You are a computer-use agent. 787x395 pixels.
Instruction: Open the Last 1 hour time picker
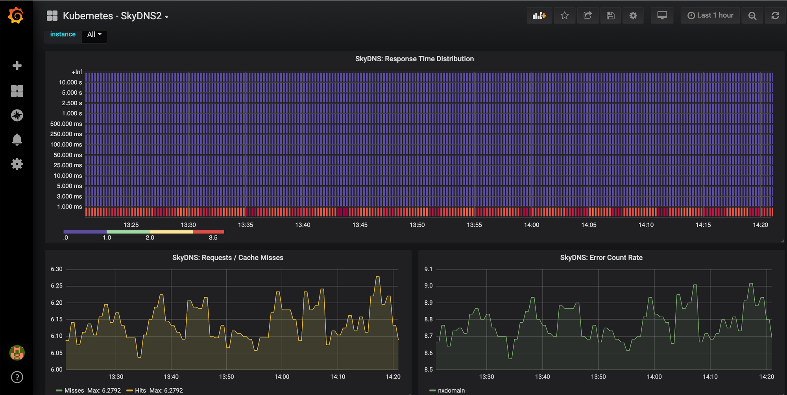pos(710,15)
